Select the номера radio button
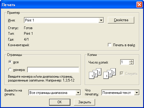144x108 pixels. 10,69
